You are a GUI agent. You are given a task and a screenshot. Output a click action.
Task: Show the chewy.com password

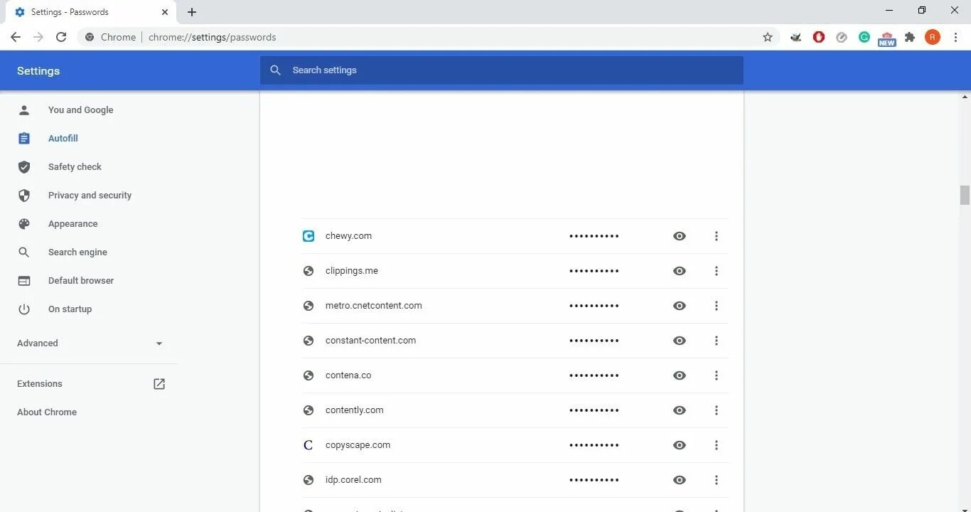680,236
